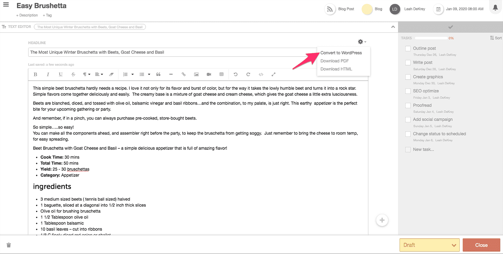Image resolution: width=503 pixels, height=254 pixels.
Task: Open notifications bell
Action: (x=495, y=8)
